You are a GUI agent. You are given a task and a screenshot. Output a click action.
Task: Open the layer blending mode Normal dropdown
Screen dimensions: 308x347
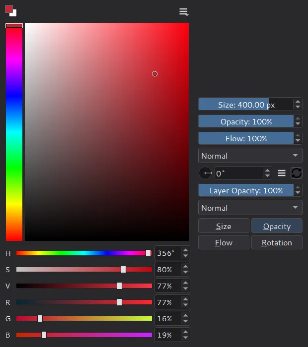(250, 208)
